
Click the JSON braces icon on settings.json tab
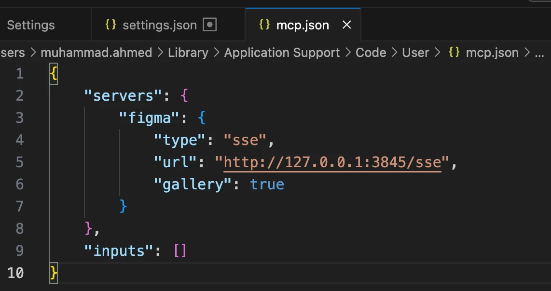coord(110,25)
